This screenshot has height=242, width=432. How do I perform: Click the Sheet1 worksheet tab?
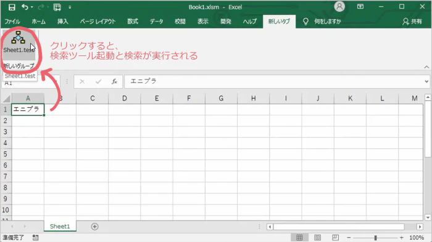click(x=60, y=227)
